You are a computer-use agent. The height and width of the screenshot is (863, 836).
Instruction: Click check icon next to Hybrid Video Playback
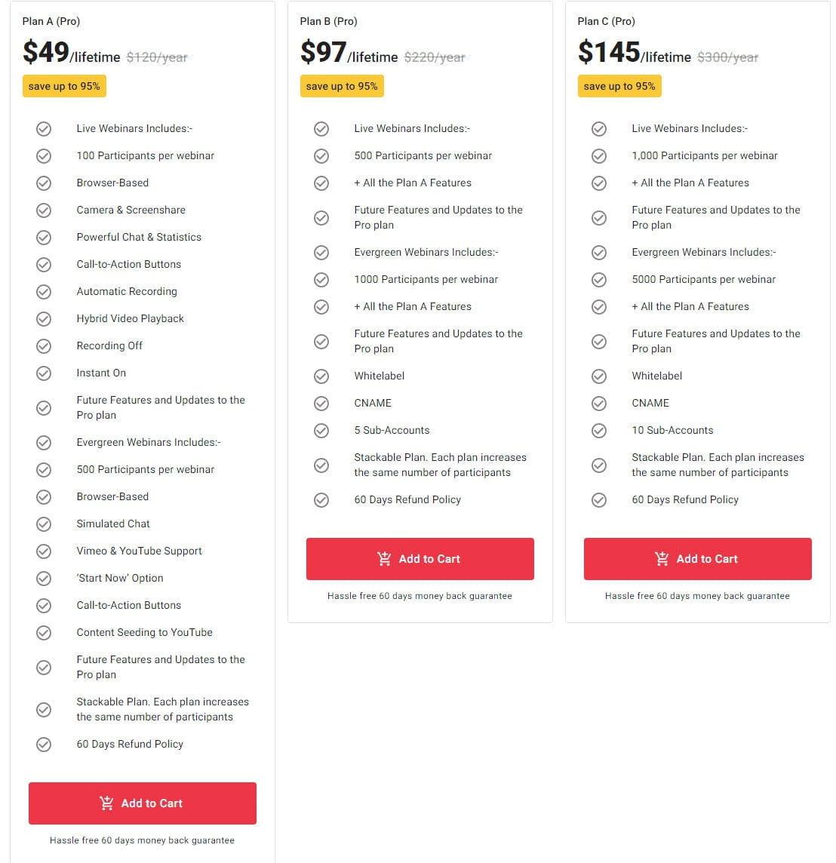click(44, 319)
